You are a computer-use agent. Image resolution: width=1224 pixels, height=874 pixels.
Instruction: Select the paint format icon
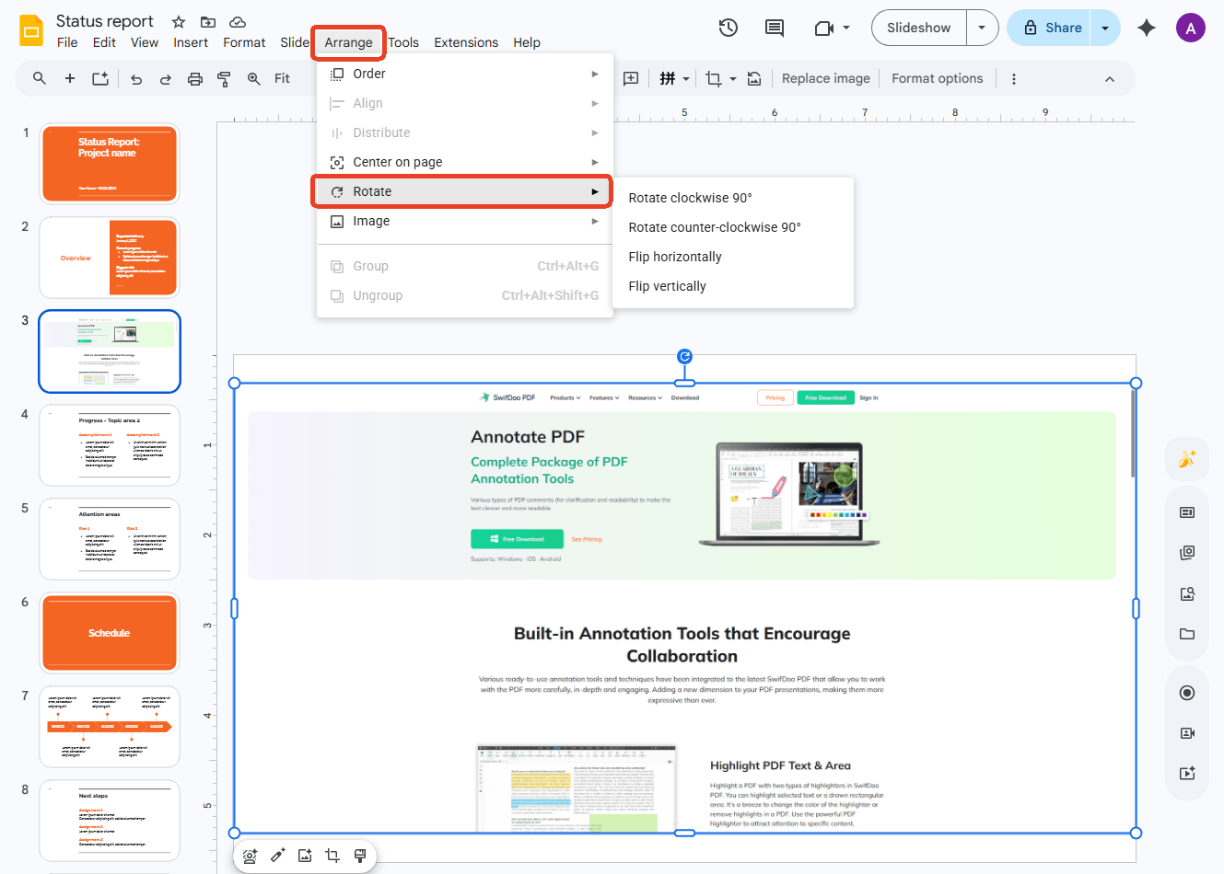(x=224, y=79)
